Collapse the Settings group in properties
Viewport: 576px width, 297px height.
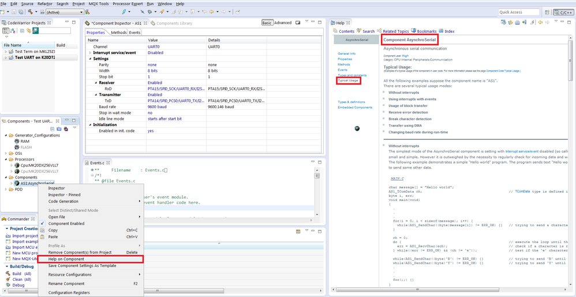point(90,59)
